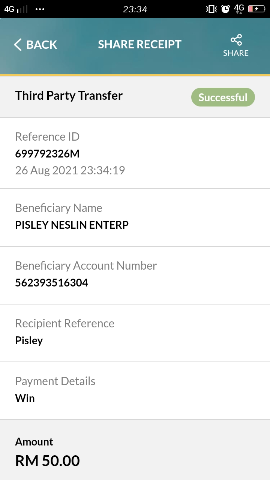Tap the payment details value Win

(25, 398)
